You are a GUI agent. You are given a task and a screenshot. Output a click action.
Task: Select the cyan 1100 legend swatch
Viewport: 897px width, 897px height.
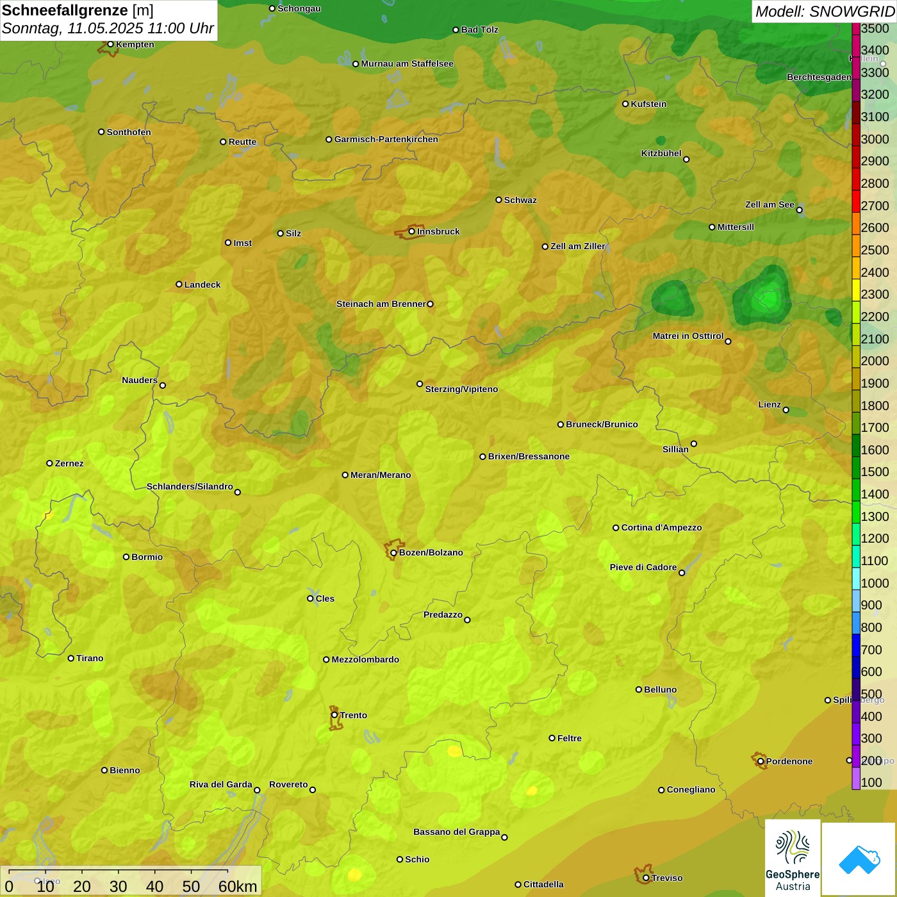856,557
